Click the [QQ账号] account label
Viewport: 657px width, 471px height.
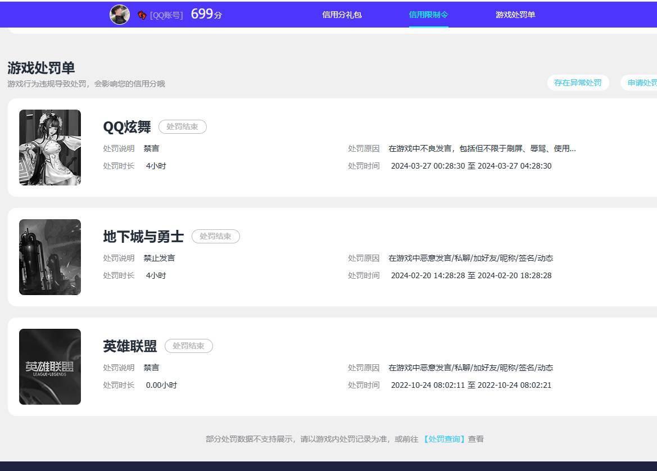pos(166,15)
